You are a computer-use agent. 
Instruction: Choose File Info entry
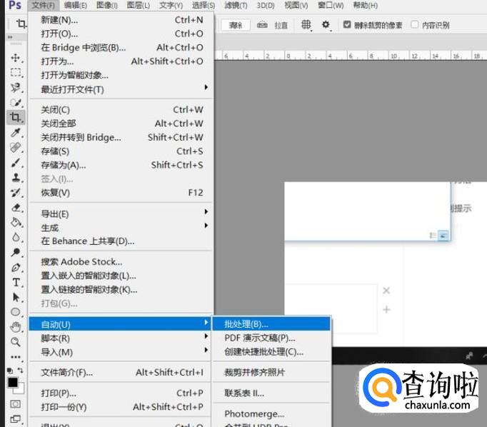(121, 372)
